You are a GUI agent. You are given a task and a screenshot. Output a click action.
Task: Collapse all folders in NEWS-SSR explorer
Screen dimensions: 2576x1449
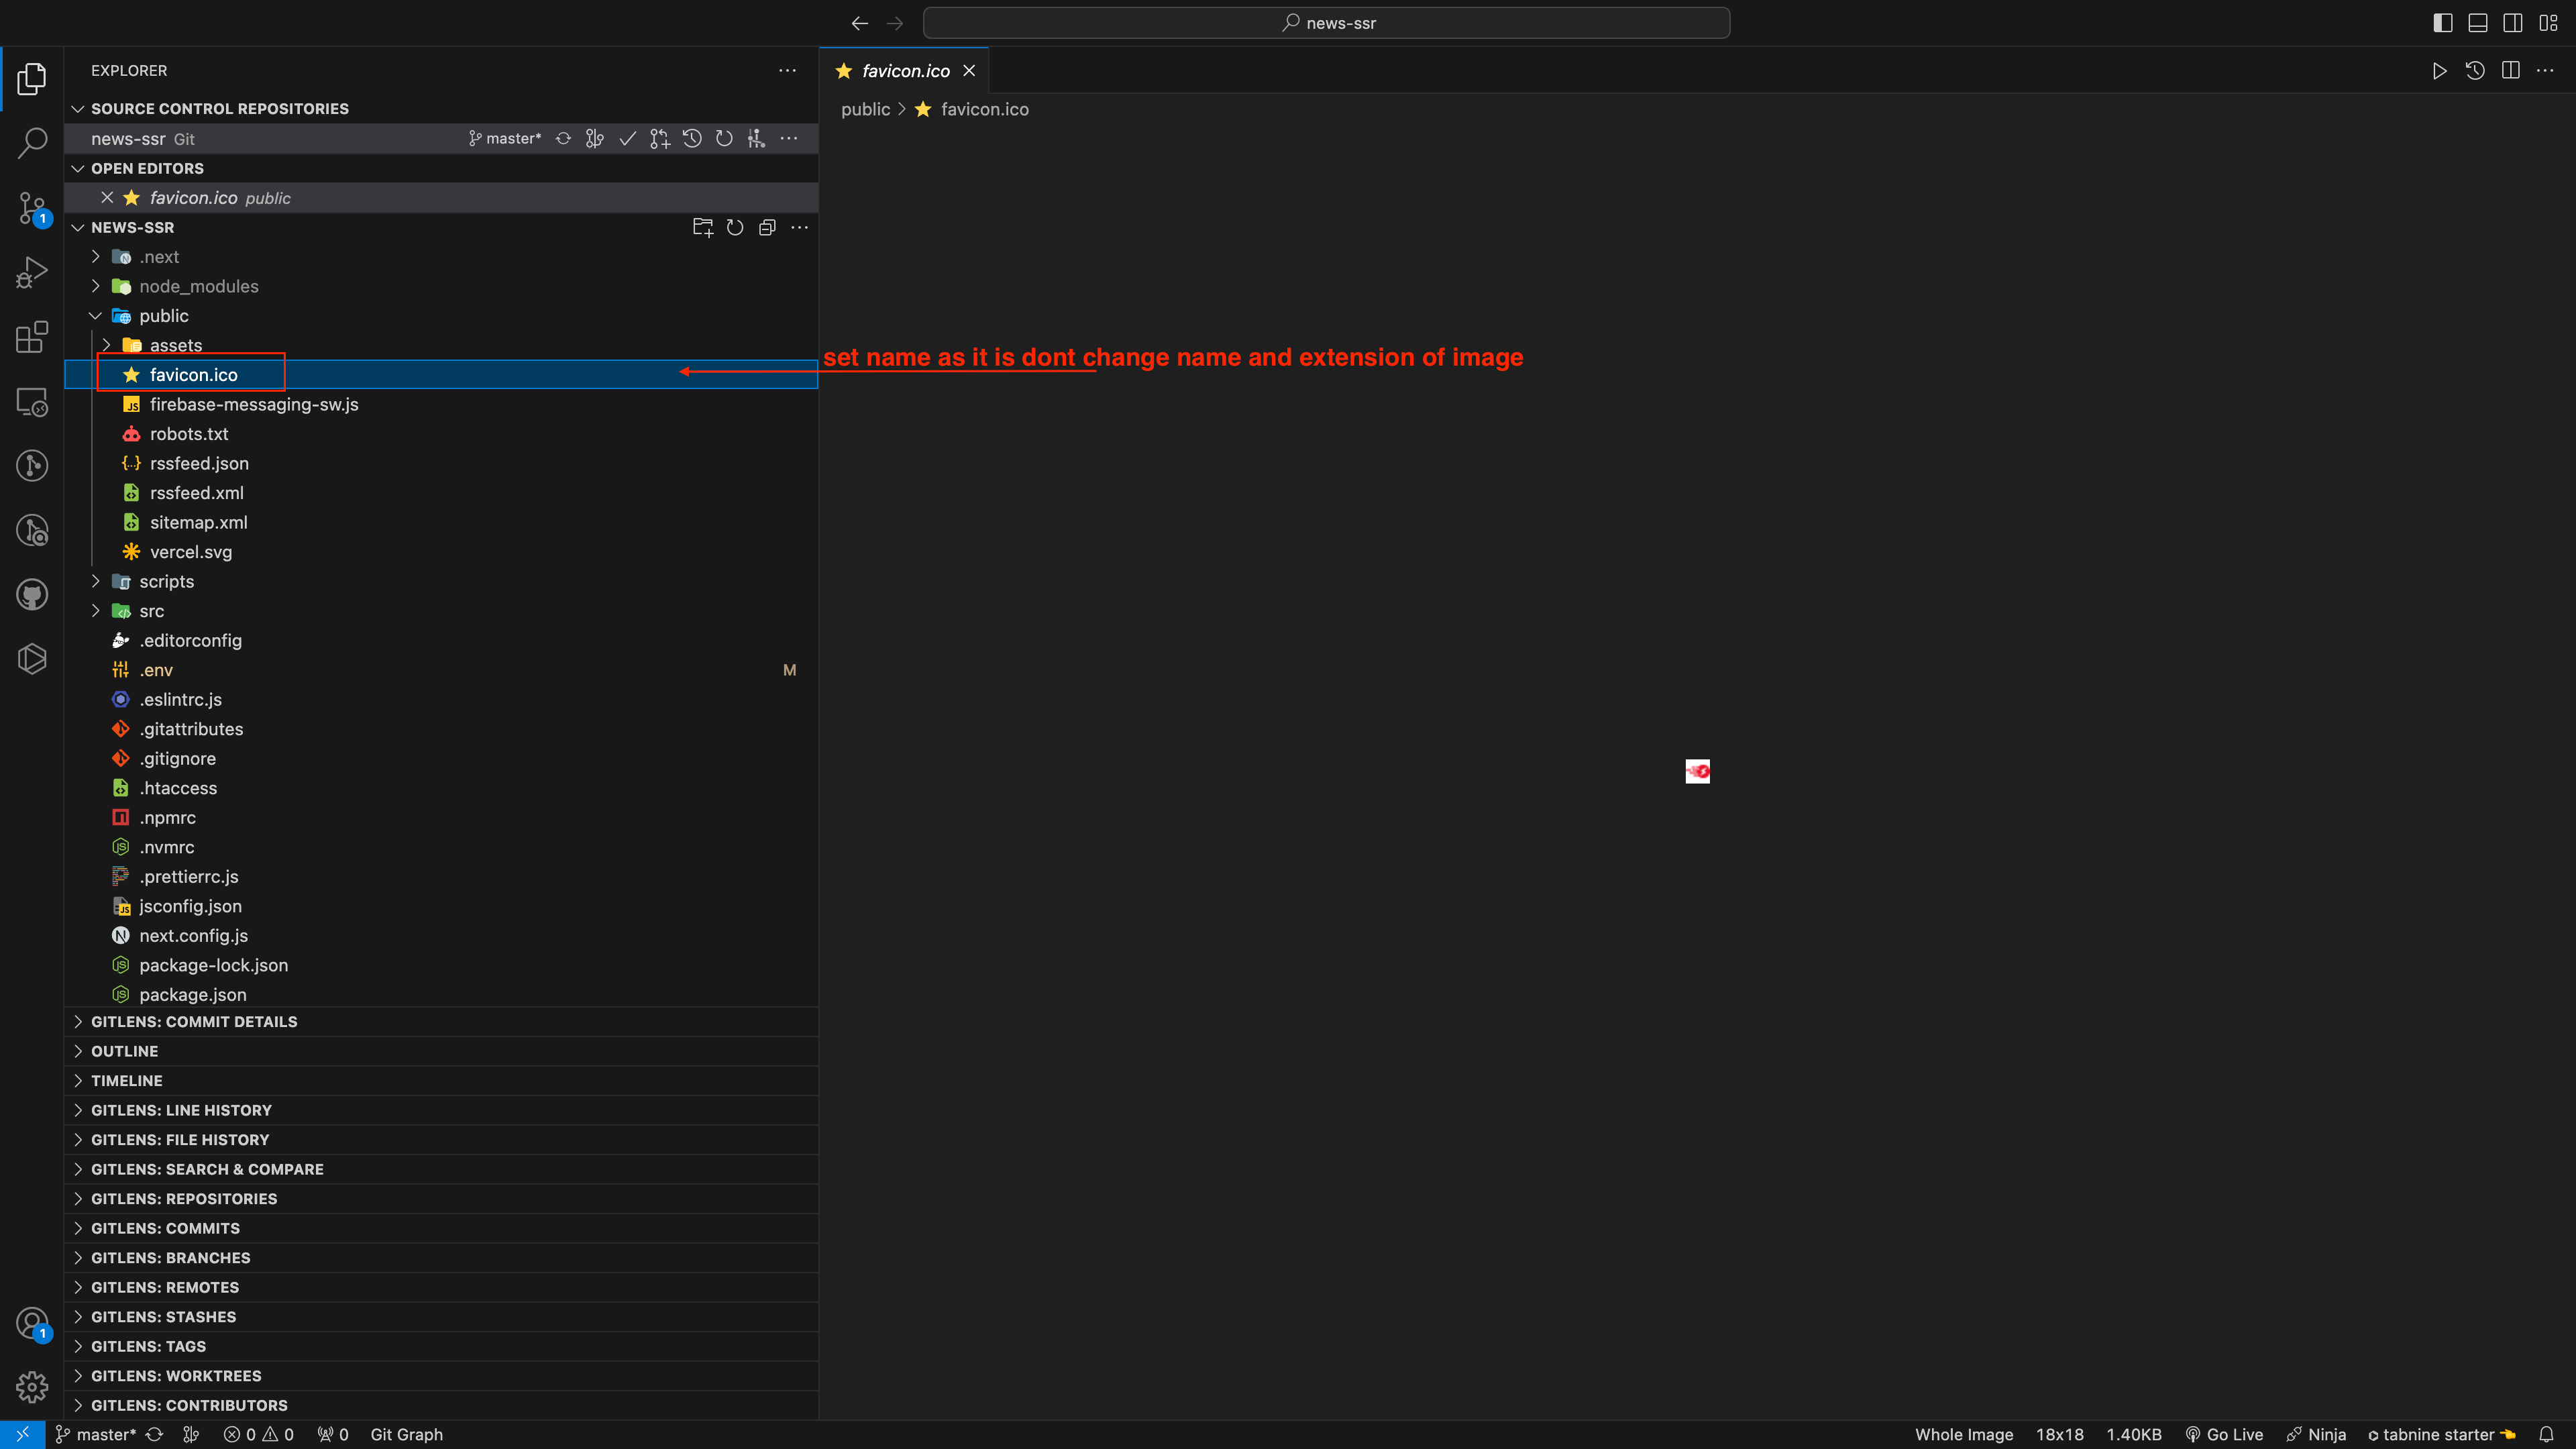pyautogui.click(x=767, y=228)
